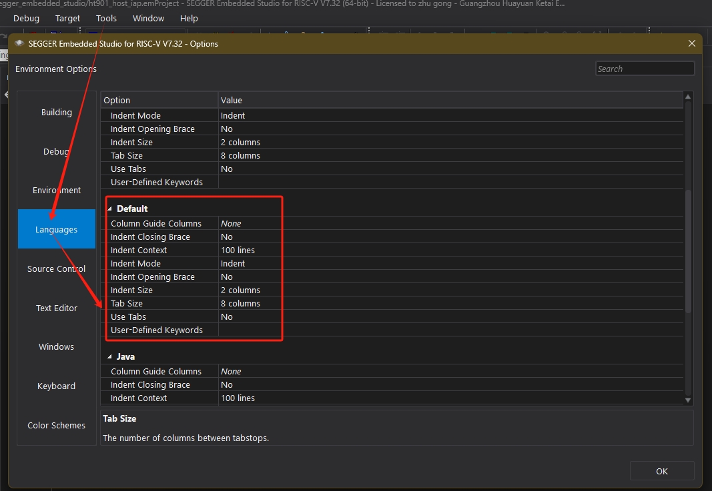
Task: Select Default group Indent Opening Brace row
Action: coord(392,276)
